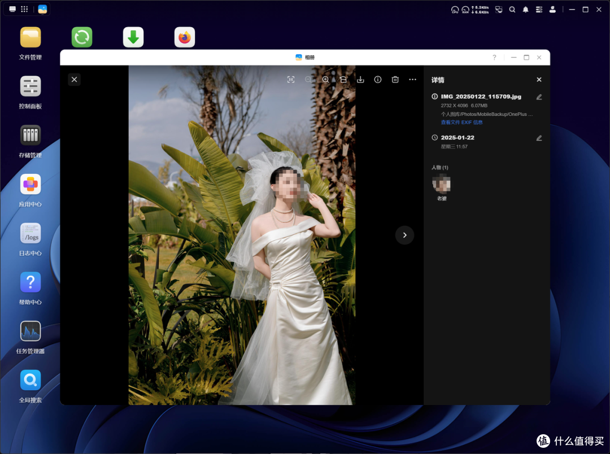Open the app grid launcher icon

pos(24,9)
